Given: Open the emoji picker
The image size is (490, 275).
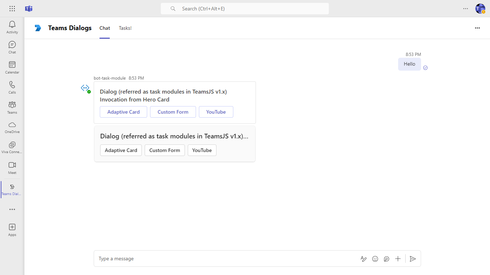Looking at the screenshot, I should click(375, 259).
